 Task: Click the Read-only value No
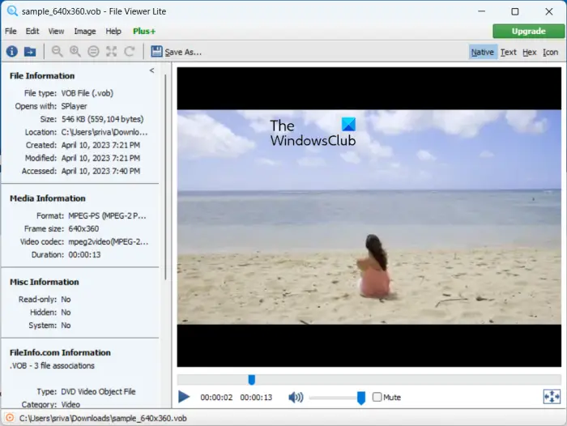66,300
